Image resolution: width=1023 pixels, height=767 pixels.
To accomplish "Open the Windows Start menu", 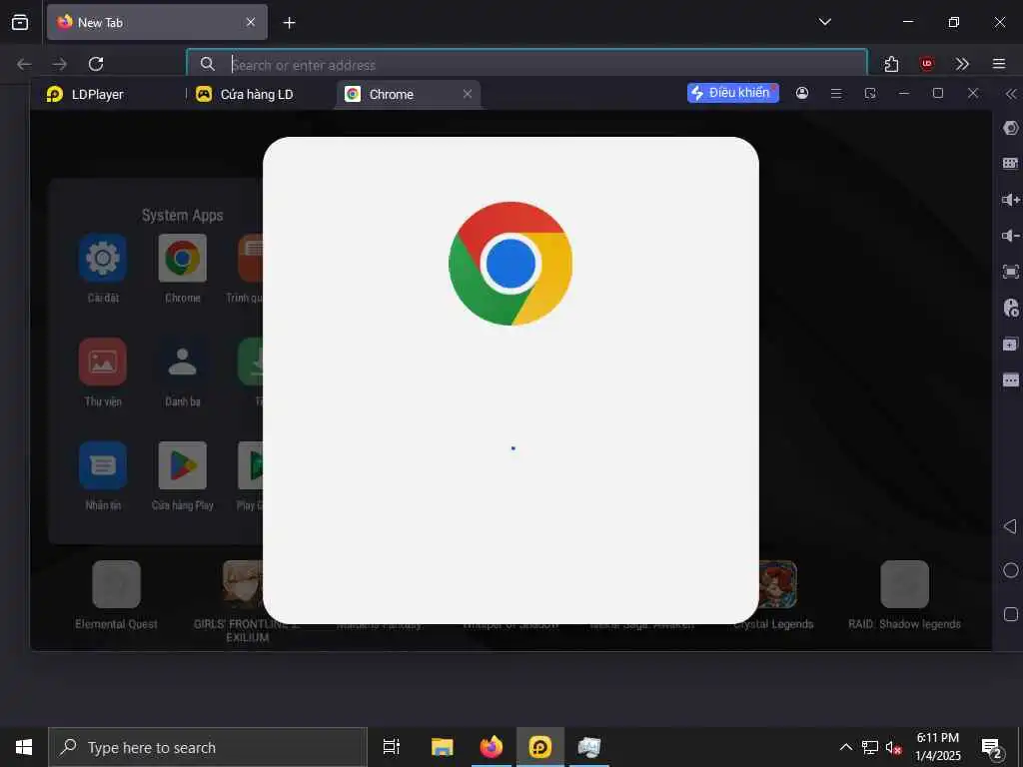I will point(24,747).
